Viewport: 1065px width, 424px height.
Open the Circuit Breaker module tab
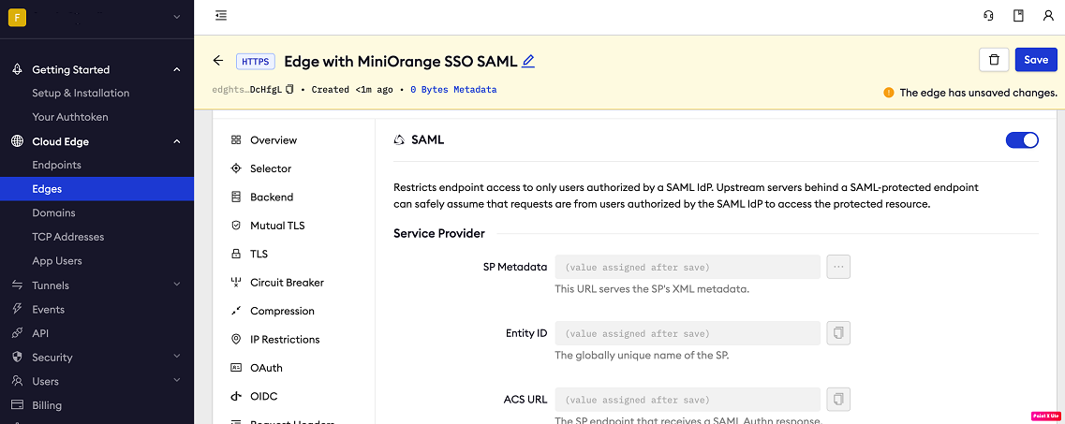pos(278,283)
